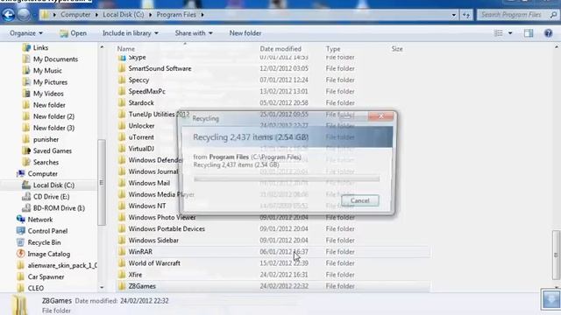This screenshot has width=561, height=315.
Task: Refresh the Program Files address bar
Action: pos(466,15)
